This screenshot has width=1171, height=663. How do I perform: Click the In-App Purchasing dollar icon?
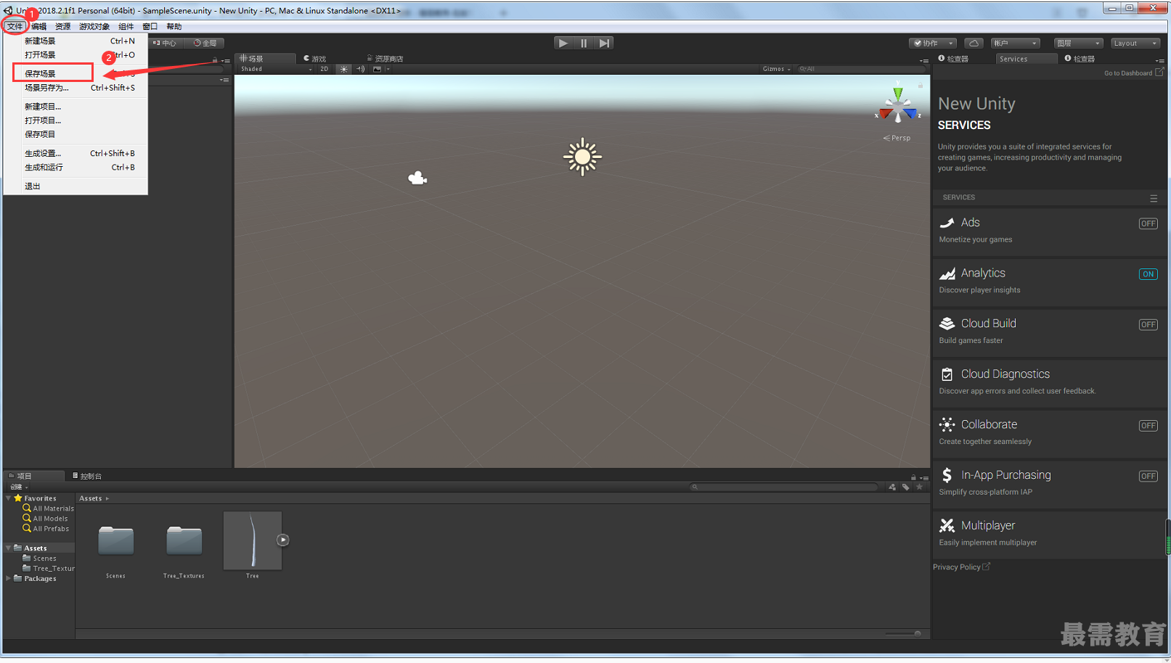click(x=947, y=475)
